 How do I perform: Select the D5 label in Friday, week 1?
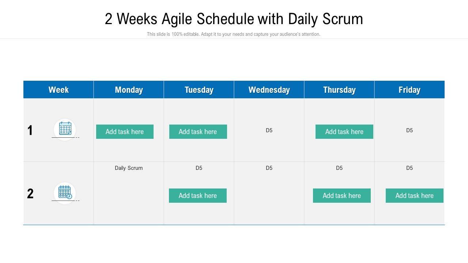tap(409, 130)
